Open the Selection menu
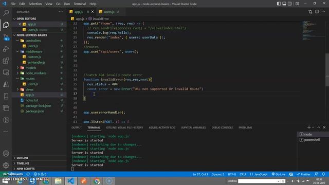Screen dimensions: 329x185 coord(35,4)
